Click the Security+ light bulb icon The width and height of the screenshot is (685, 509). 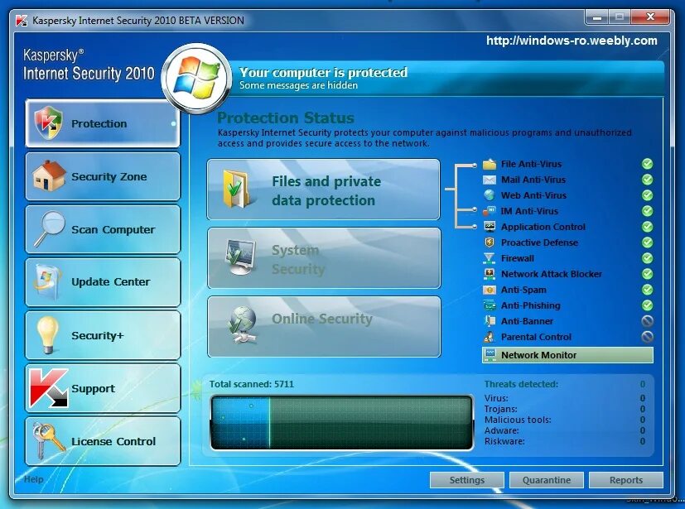pyautogui.click(x=47, y=335)
